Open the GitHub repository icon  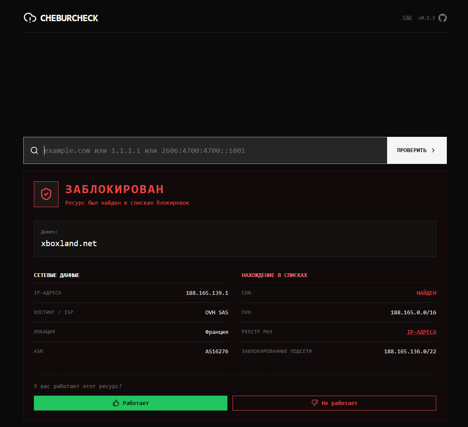[442, 18]
